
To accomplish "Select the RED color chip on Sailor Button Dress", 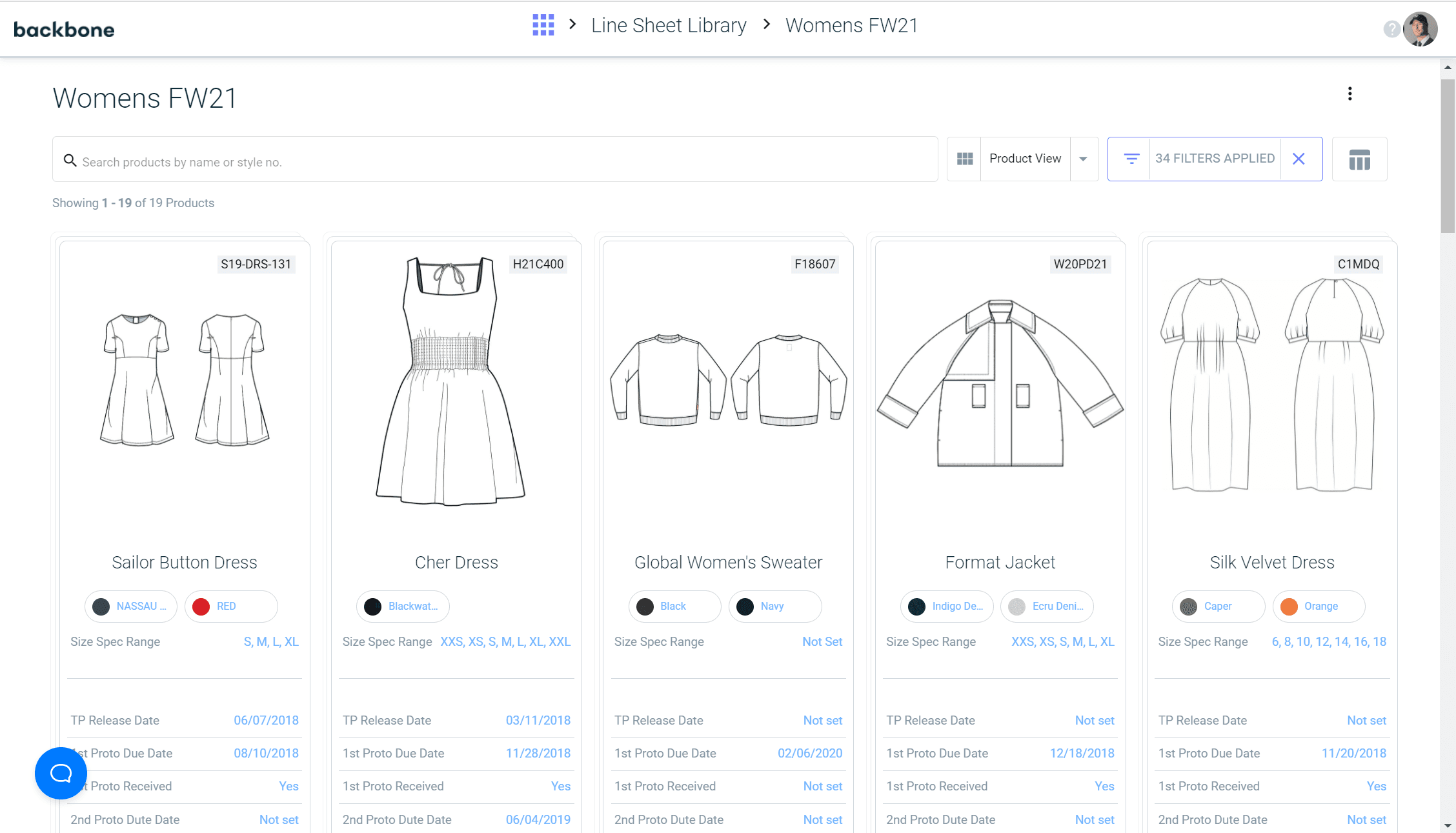I will pyautogui.click(x=231, y=607).
